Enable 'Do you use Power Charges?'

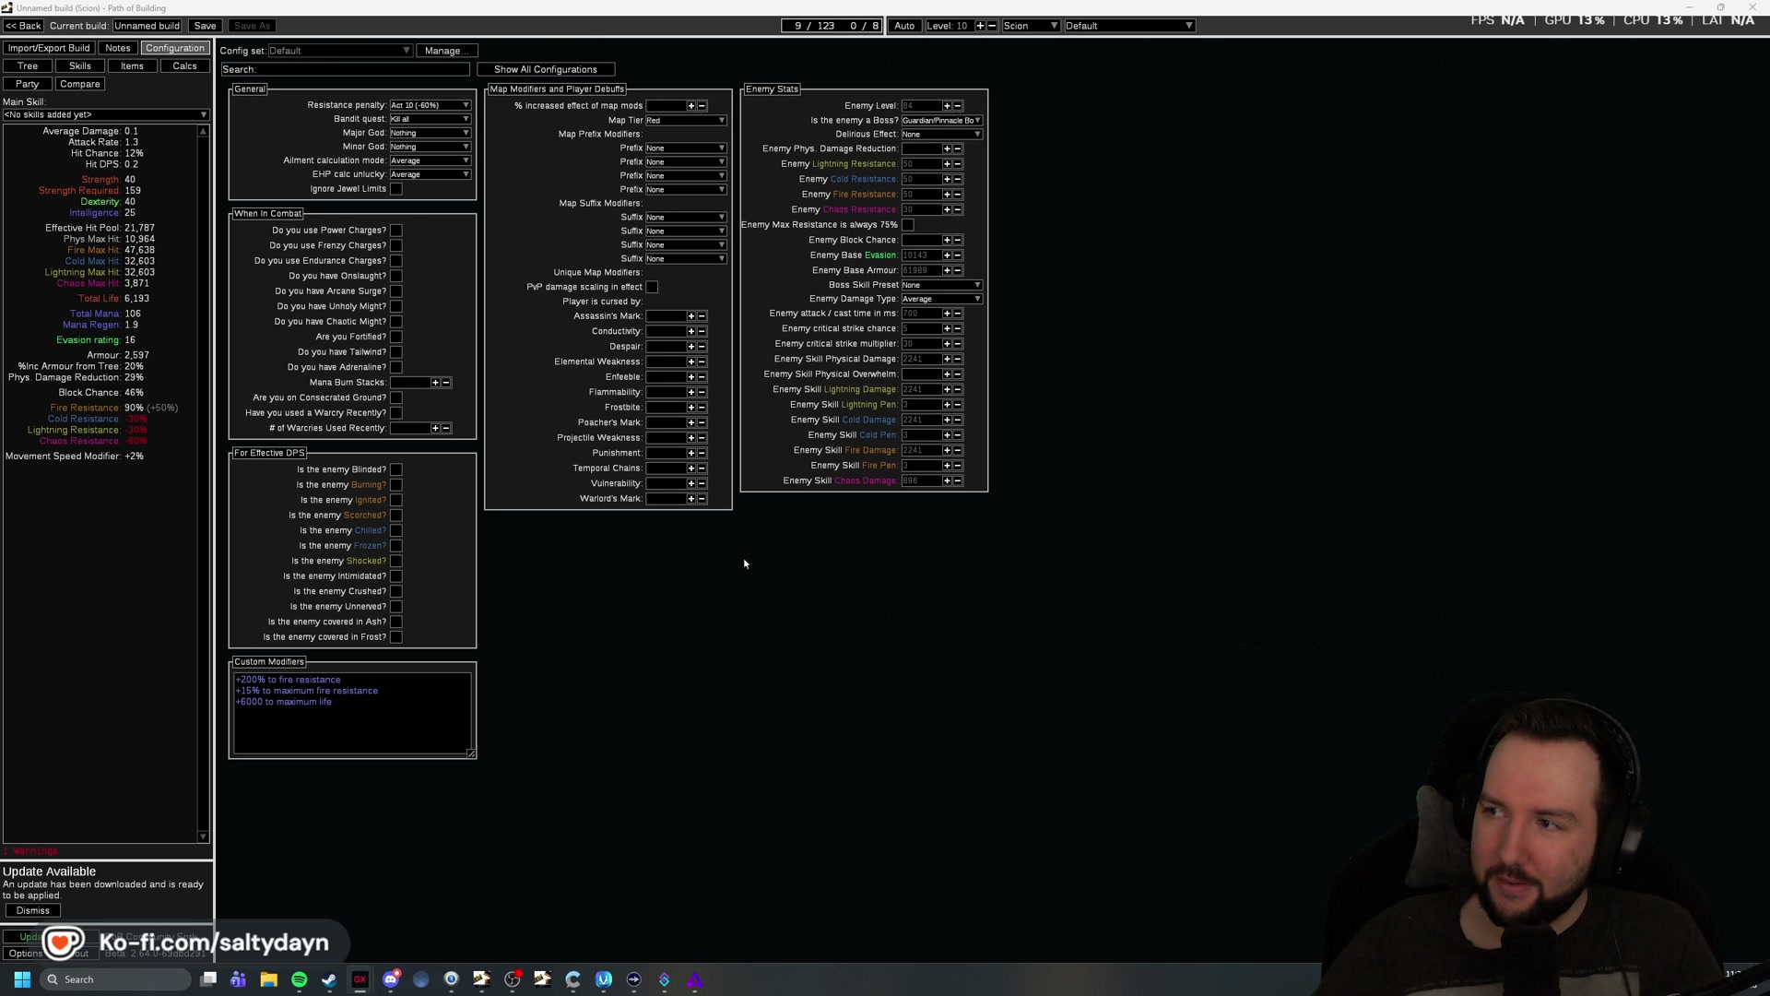[396, 231]
